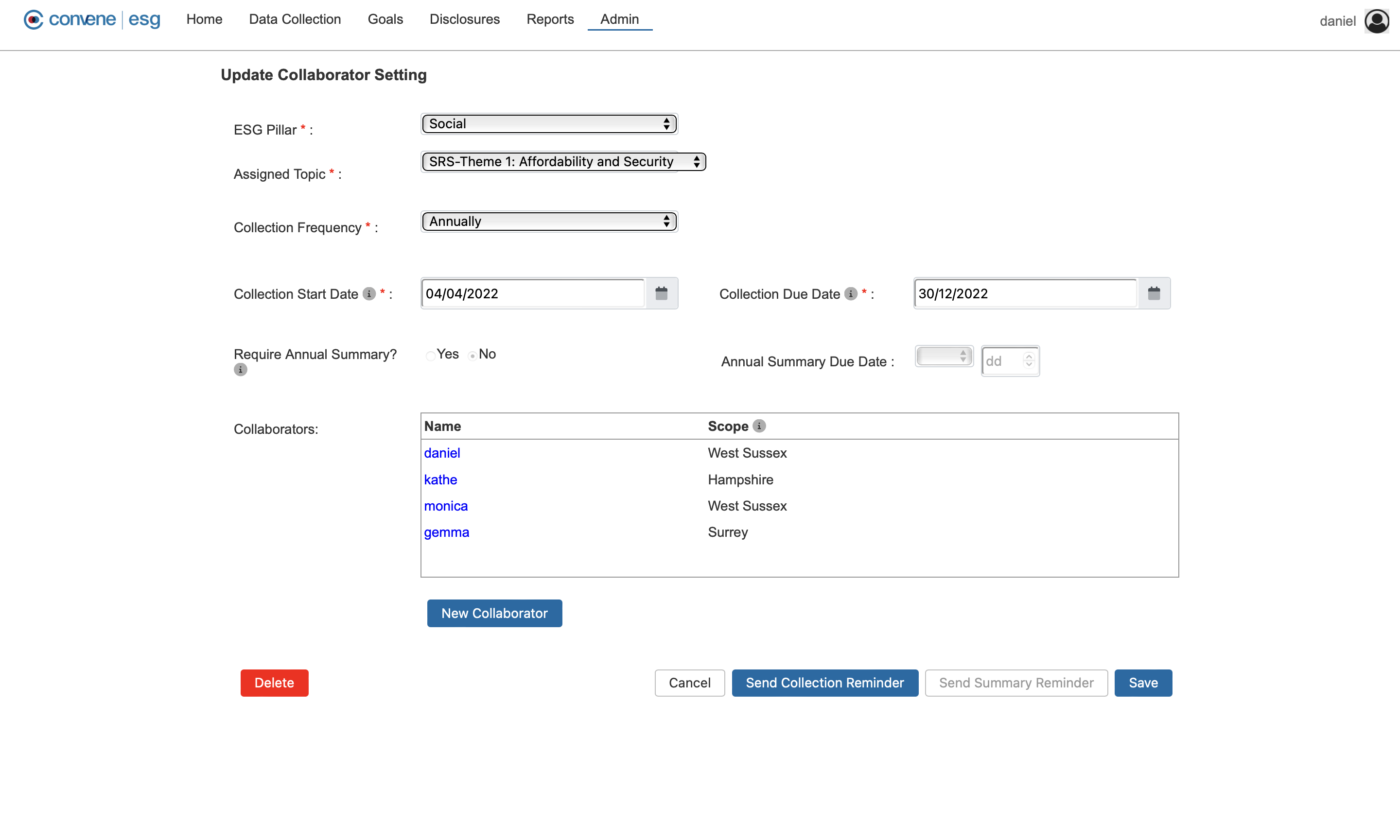Click the info icon next to Scope column header

[760, 426]
